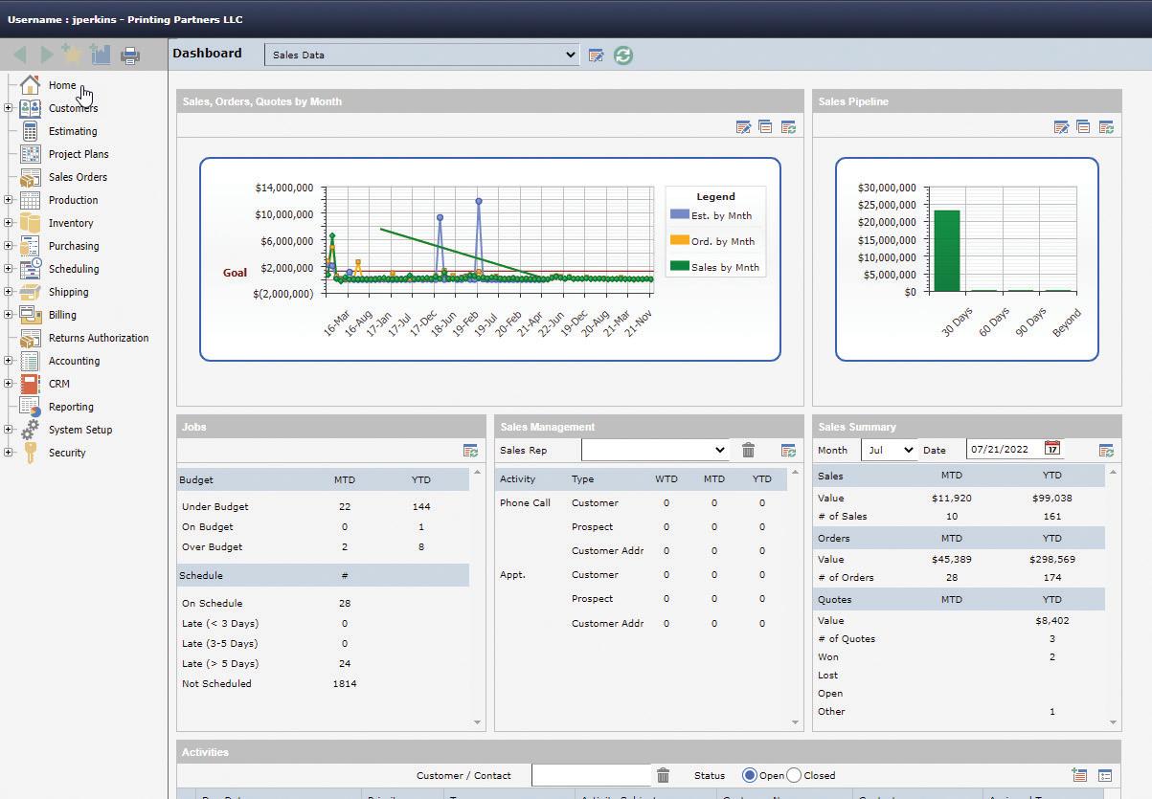Refresh the Sales Summary panel
This screenshot has height=799, width=1152.
(x=1106, y=450)
